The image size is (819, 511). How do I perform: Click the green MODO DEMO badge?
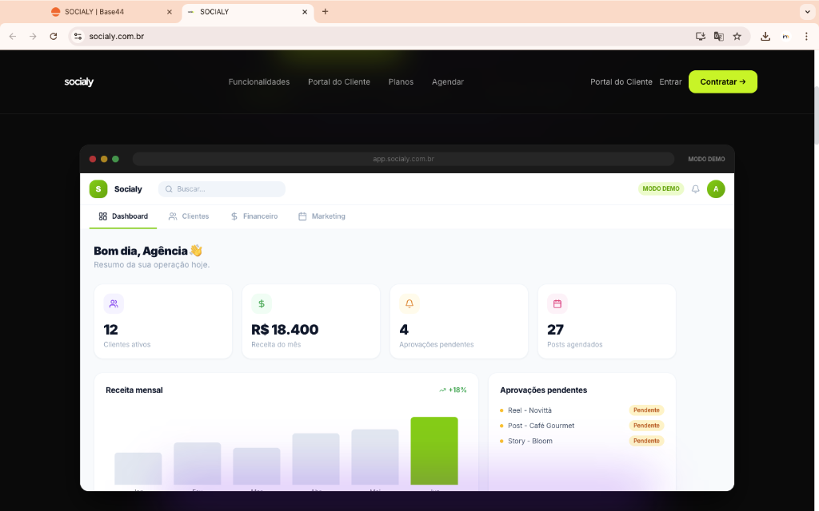pyautogui.click(x=661, y=188)
